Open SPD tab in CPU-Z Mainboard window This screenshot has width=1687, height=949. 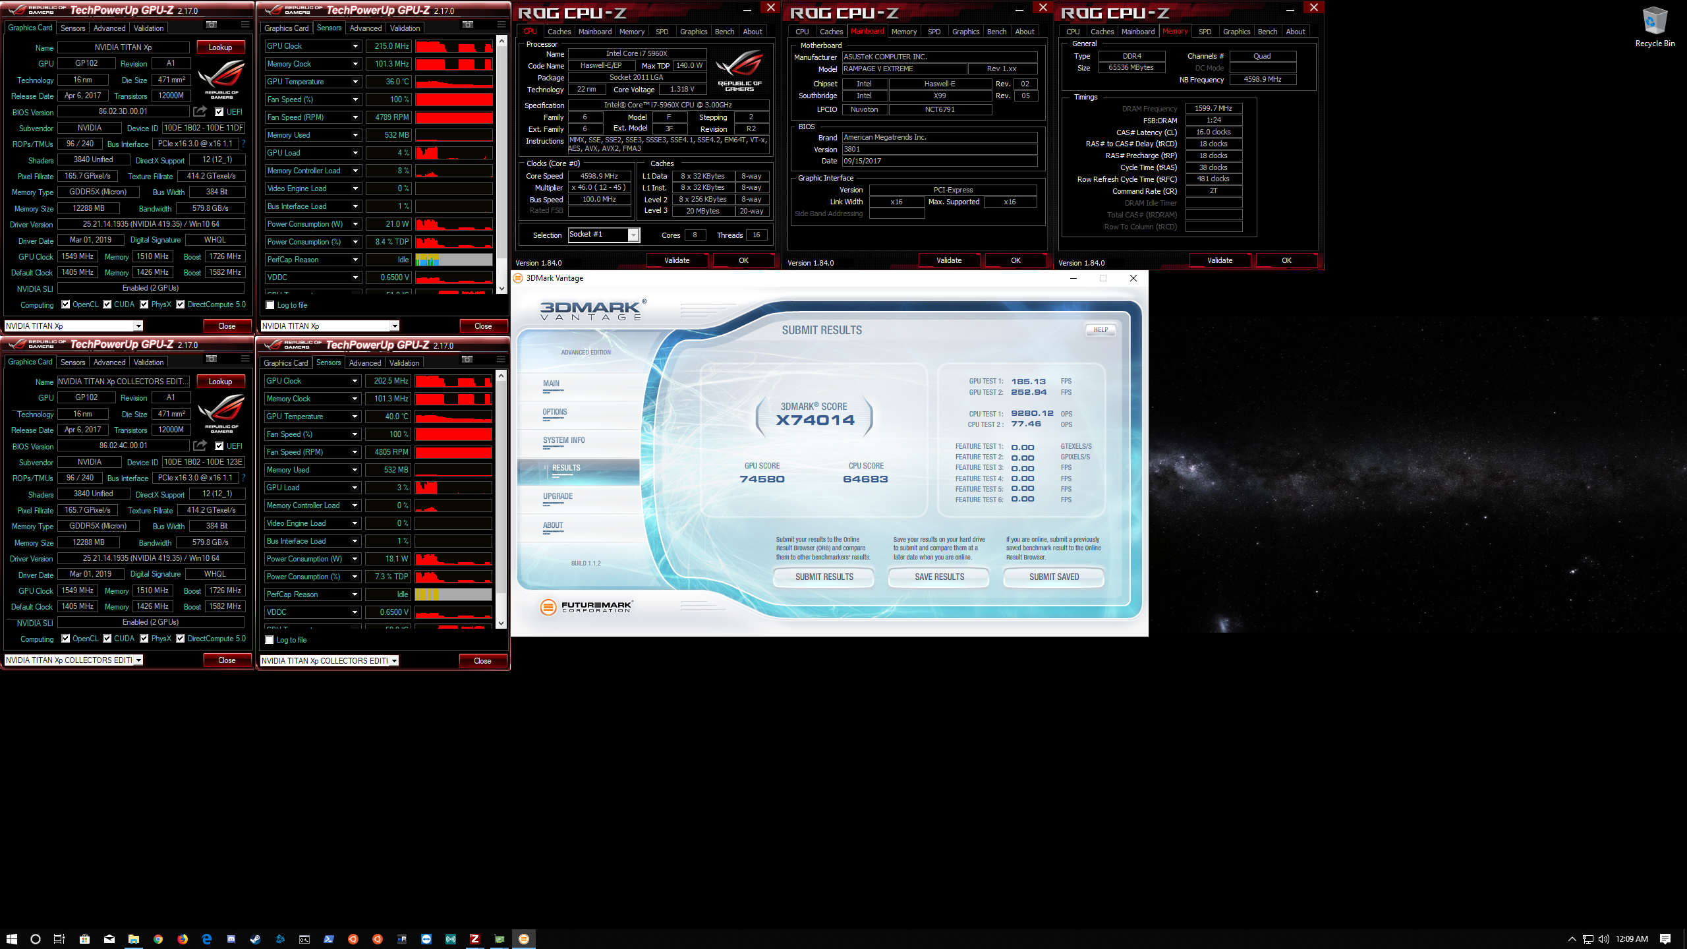coord(934,32)
